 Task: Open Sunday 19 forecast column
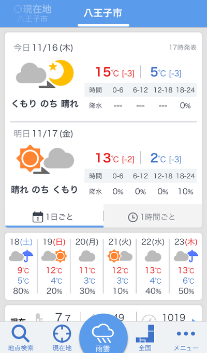[x=54, y=266]
